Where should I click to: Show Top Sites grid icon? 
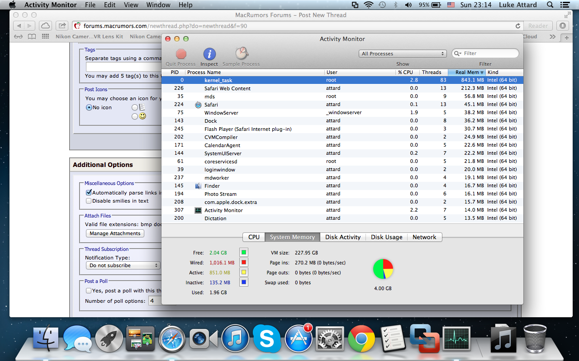[x=45, y=37]
